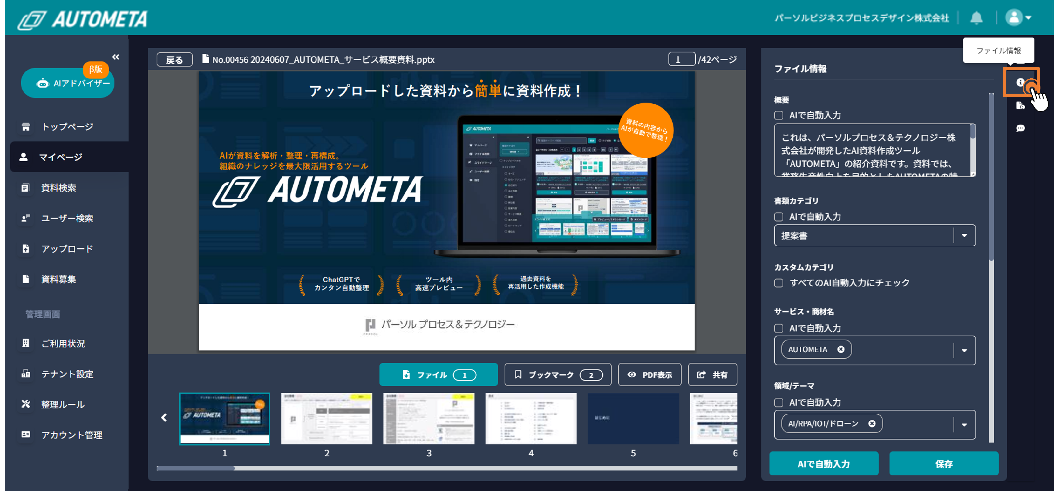Click the マイページ person icon
Screen dimensions: 1054x492
pyautogui.click(x=23, y=157)
